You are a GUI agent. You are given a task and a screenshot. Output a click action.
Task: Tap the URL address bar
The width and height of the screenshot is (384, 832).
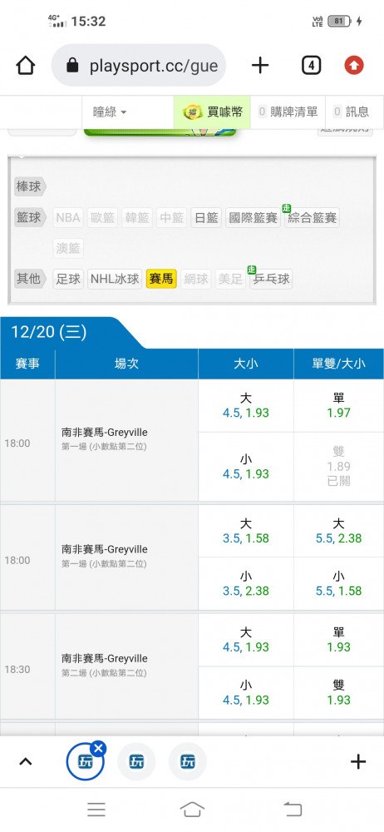coord(139,66)
